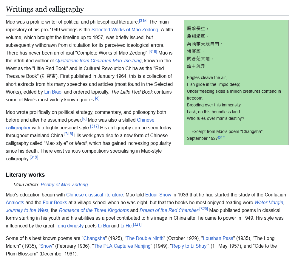Click 'Who rules over man's destiny?' line

pyautogui.click(x=215, y=118)
